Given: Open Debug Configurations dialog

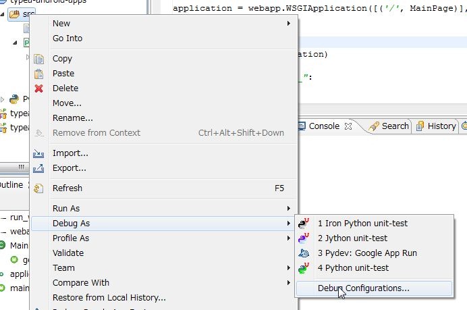Looking at the screenshot, I should [363, 288].
